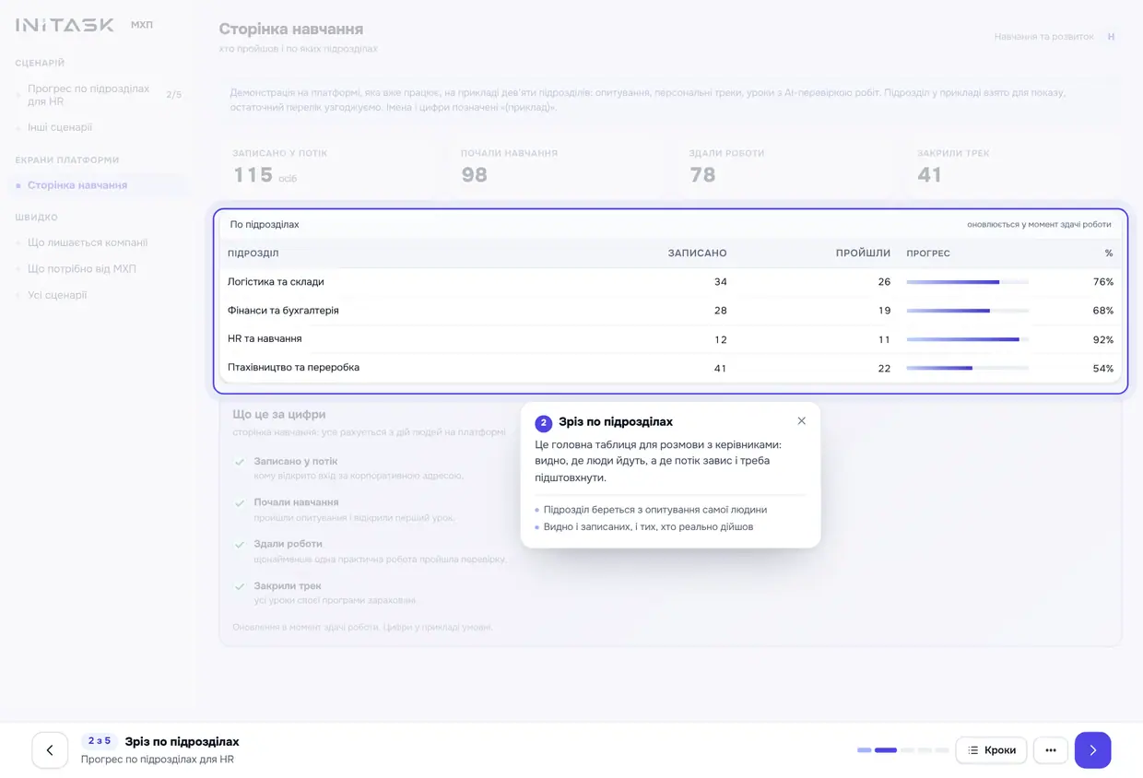The width and height of the screenshot is (1143, 778).
Task: Click the Фінанси та бухгалтерія row name
Action: tap(283, 311)
